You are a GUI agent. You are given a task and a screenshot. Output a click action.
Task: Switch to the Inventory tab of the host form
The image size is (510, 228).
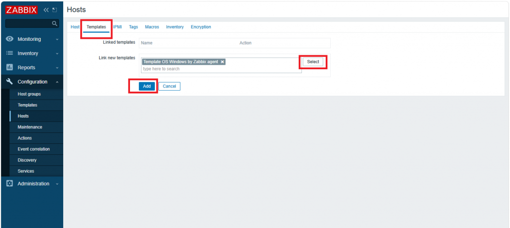click(175, 27)
